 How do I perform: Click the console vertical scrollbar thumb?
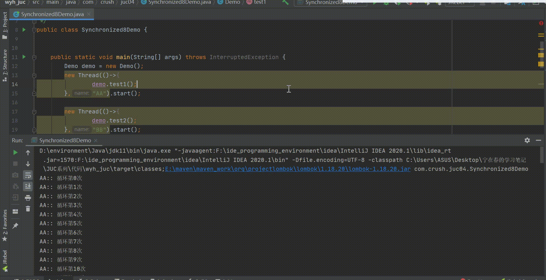542,155
